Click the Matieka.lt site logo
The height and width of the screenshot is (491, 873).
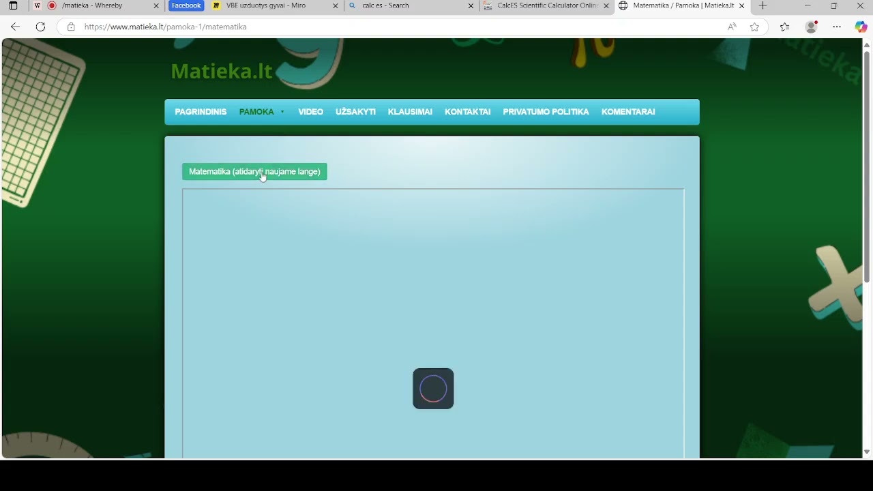(222, 71)
